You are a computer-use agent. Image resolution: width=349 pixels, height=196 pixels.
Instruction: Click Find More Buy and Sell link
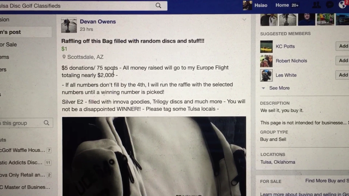327,181
